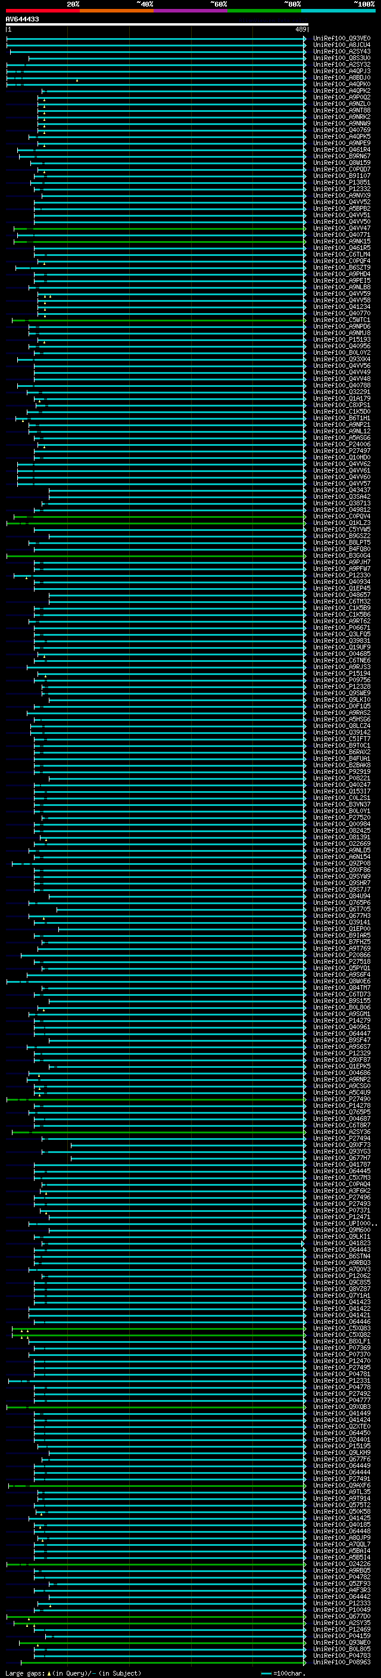Select label UniRef100_B8XLF1
Image resolution: width=381 pixels, height=1678 pixels.
(x=342, y=1342)
